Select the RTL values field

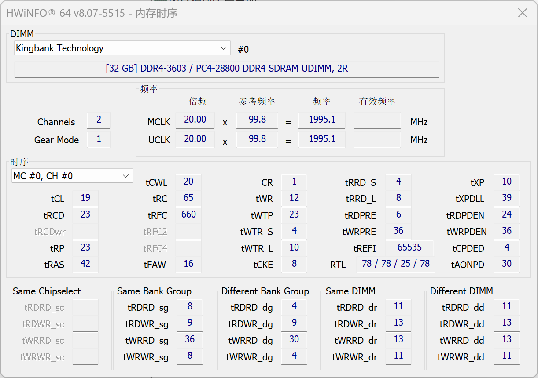tap(396, 264)
